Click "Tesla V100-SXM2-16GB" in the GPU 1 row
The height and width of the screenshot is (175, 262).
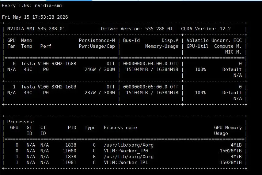pos(49,87)
